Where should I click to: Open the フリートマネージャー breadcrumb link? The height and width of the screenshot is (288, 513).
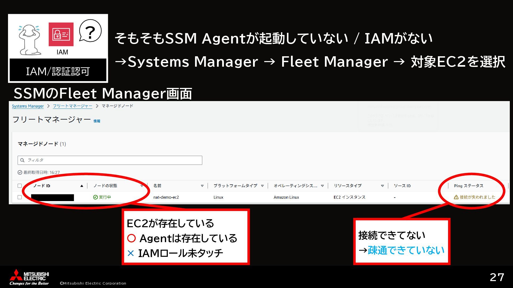coord(72,106)
